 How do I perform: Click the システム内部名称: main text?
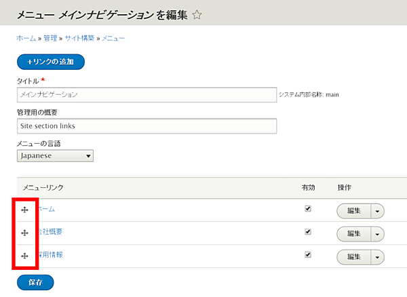(309, 95)
